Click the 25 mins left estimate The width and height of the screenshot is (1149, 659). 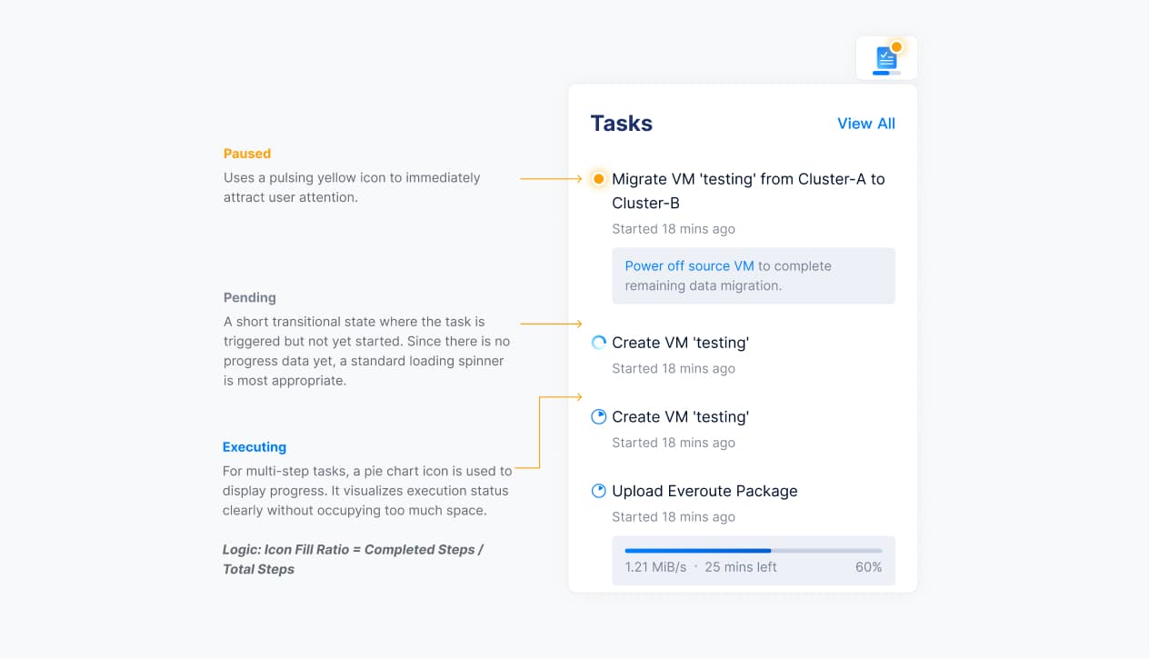point(741,567)
